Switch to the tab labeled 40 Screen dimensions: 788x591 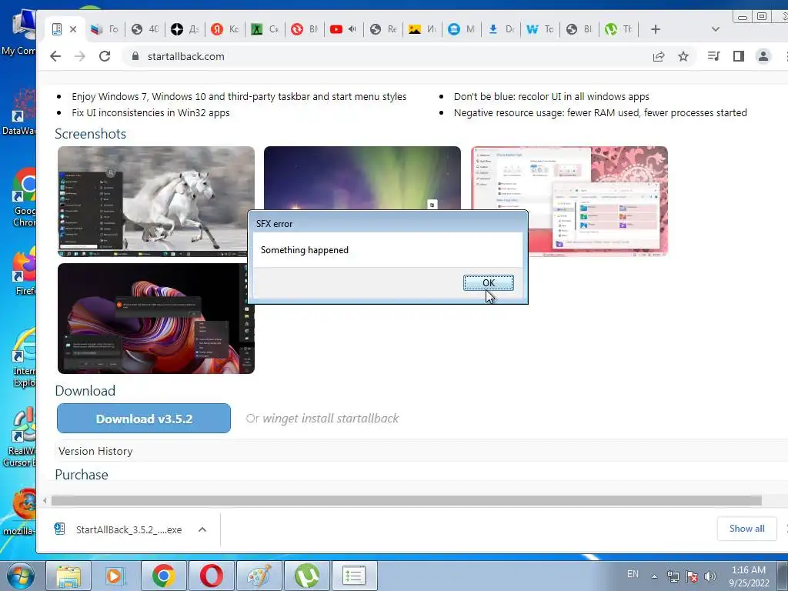click(x=145, y=29)
